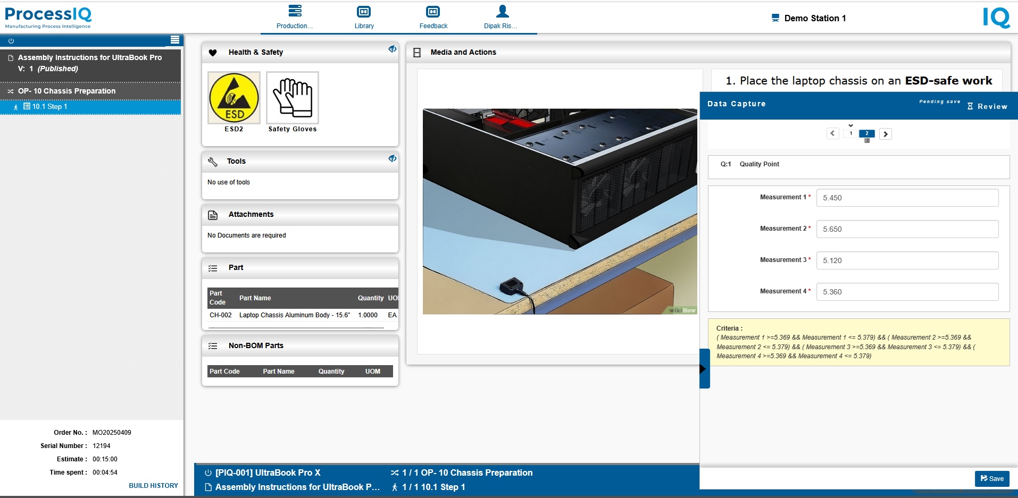The image size is (1018, 498).
Task: Click shuffle icon in bottom status bar
Action: (395, 472)
